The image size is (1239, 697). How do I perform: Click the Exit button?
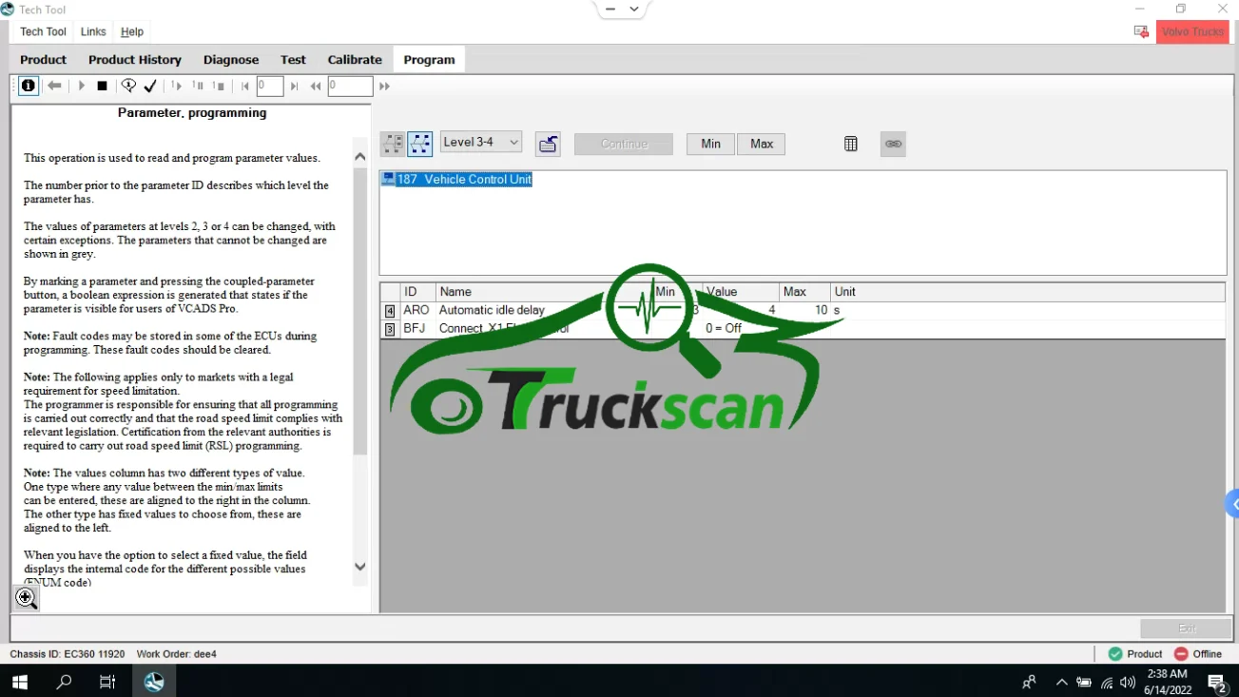(x=1187, y=629)
